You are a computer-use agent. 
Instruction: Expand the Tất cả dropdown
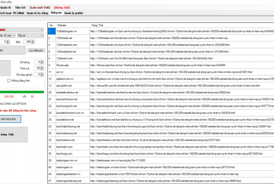click(x=30, y=35)
